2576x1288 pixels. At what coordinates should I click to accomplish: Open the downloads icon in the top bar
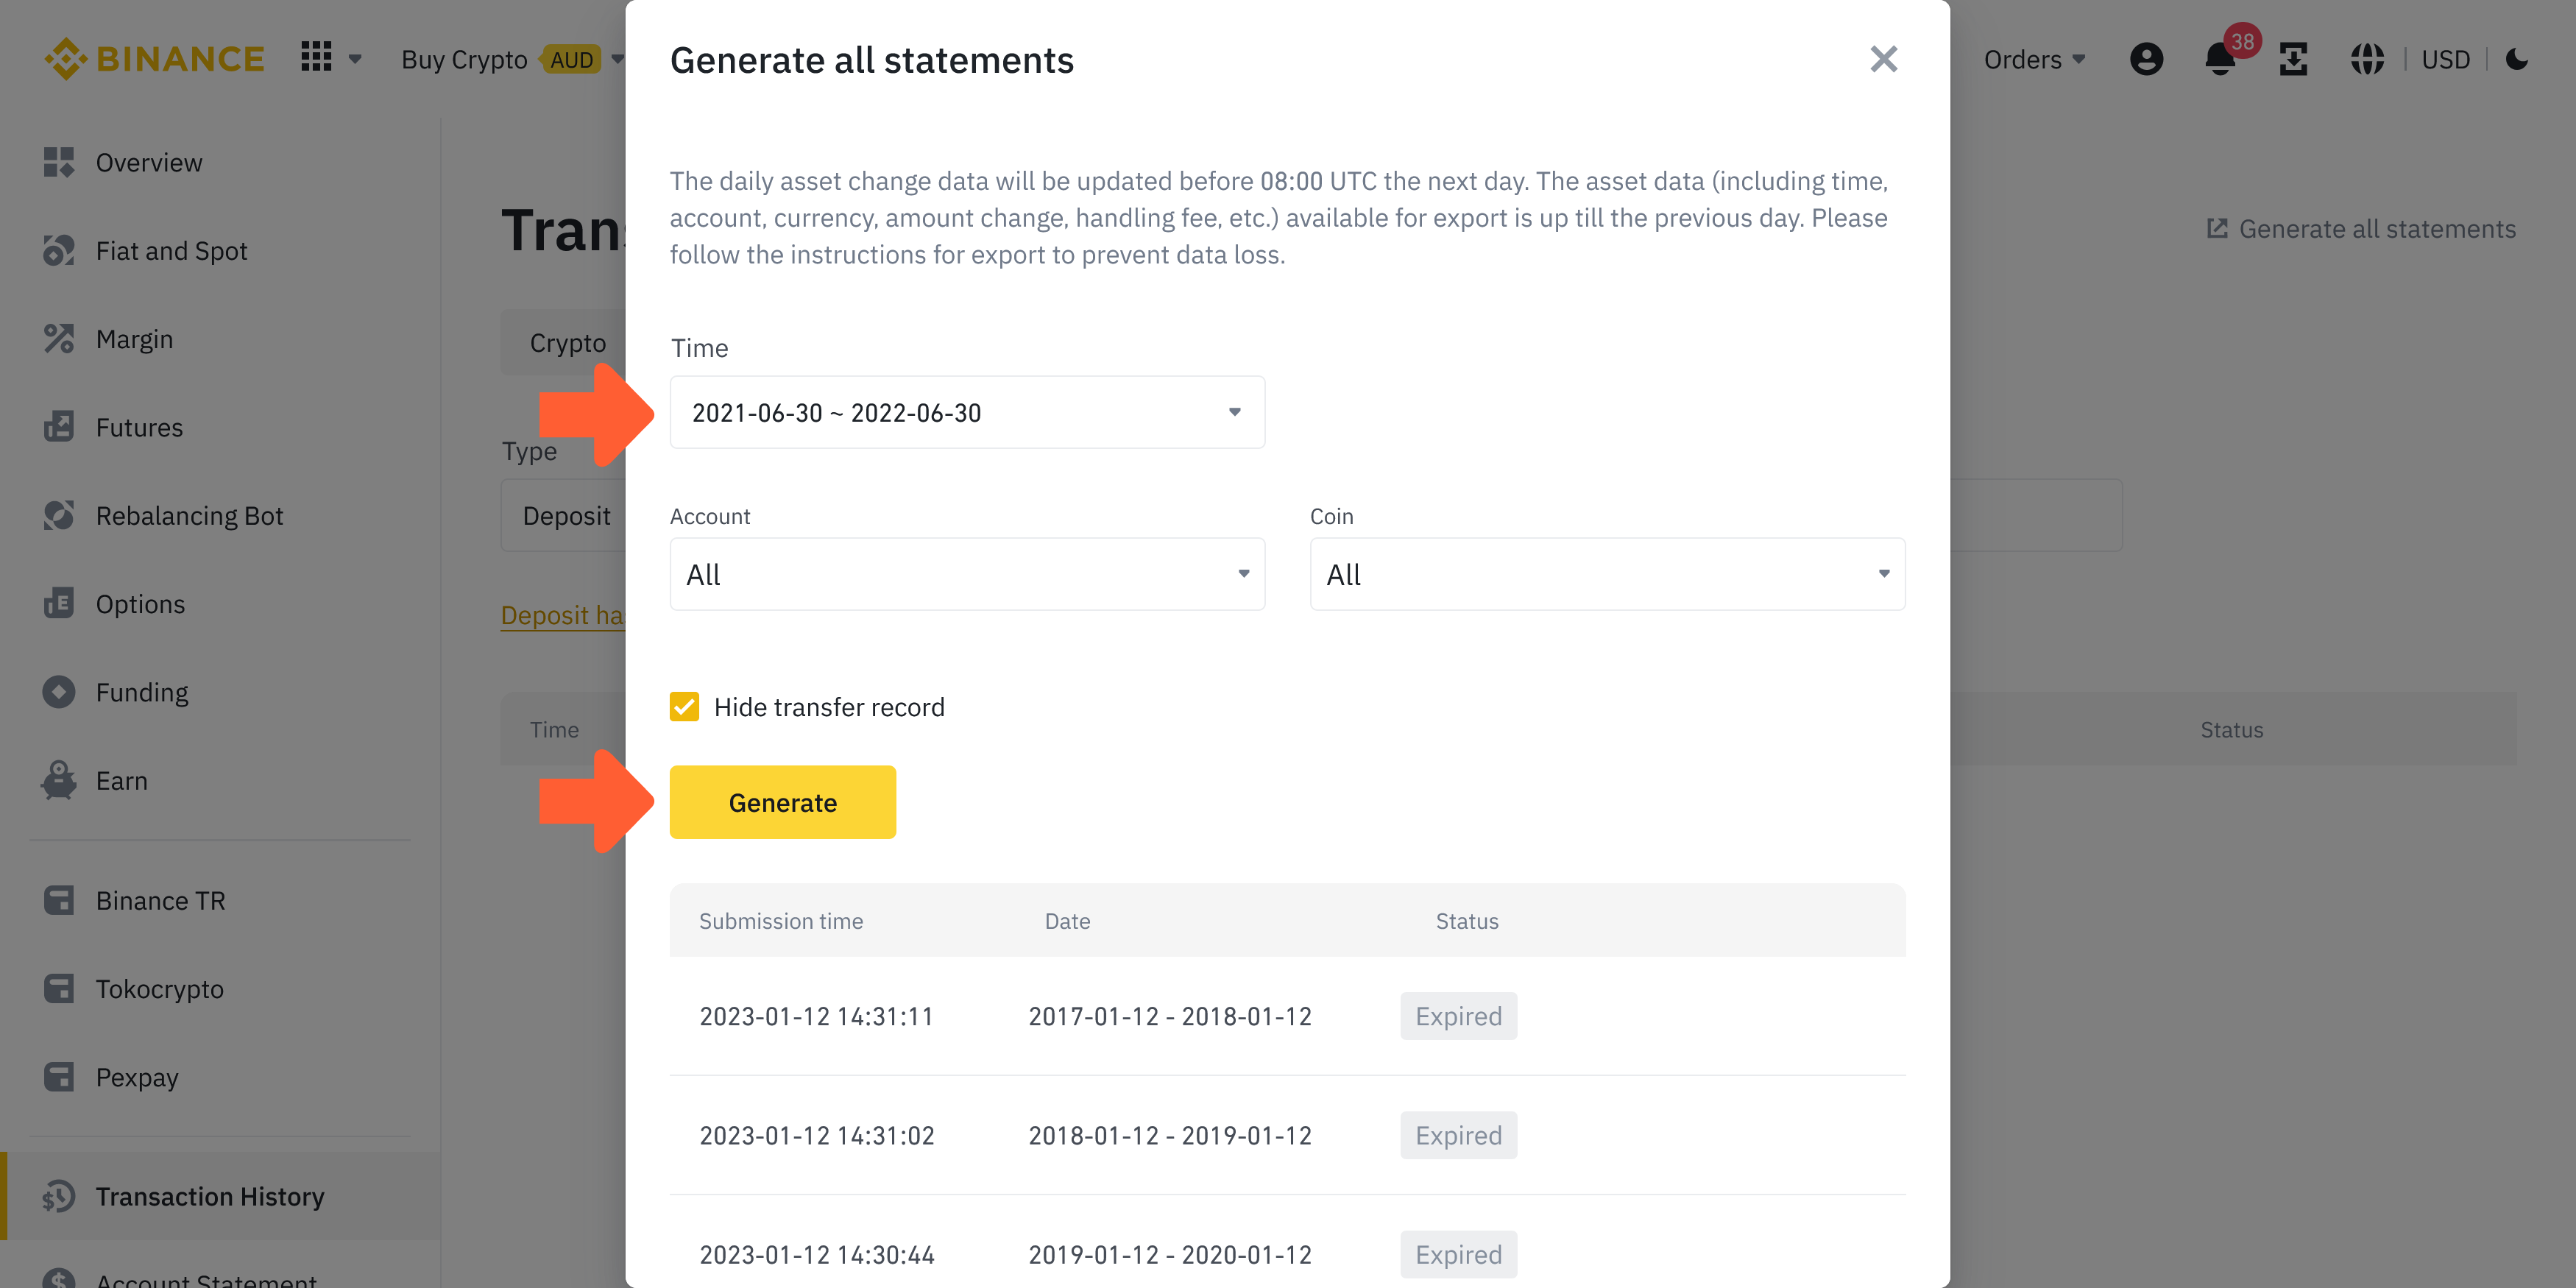point(2294,59)
